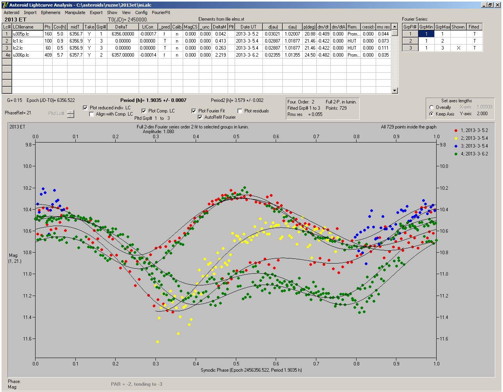Image resolution: width=503 pixels, height=392 pixels.
Task: Click DeltaT value 6357.00000 in row 4e
Action: coord(121,55)
